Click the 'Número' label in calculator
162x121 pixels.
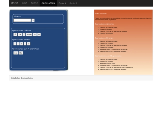tap(17, 16)
